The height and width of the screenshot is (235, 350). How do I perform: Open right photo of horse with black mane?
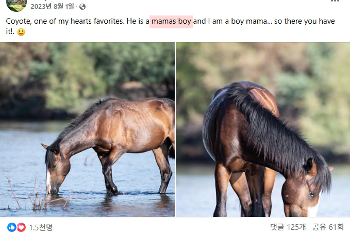(263, 129)
